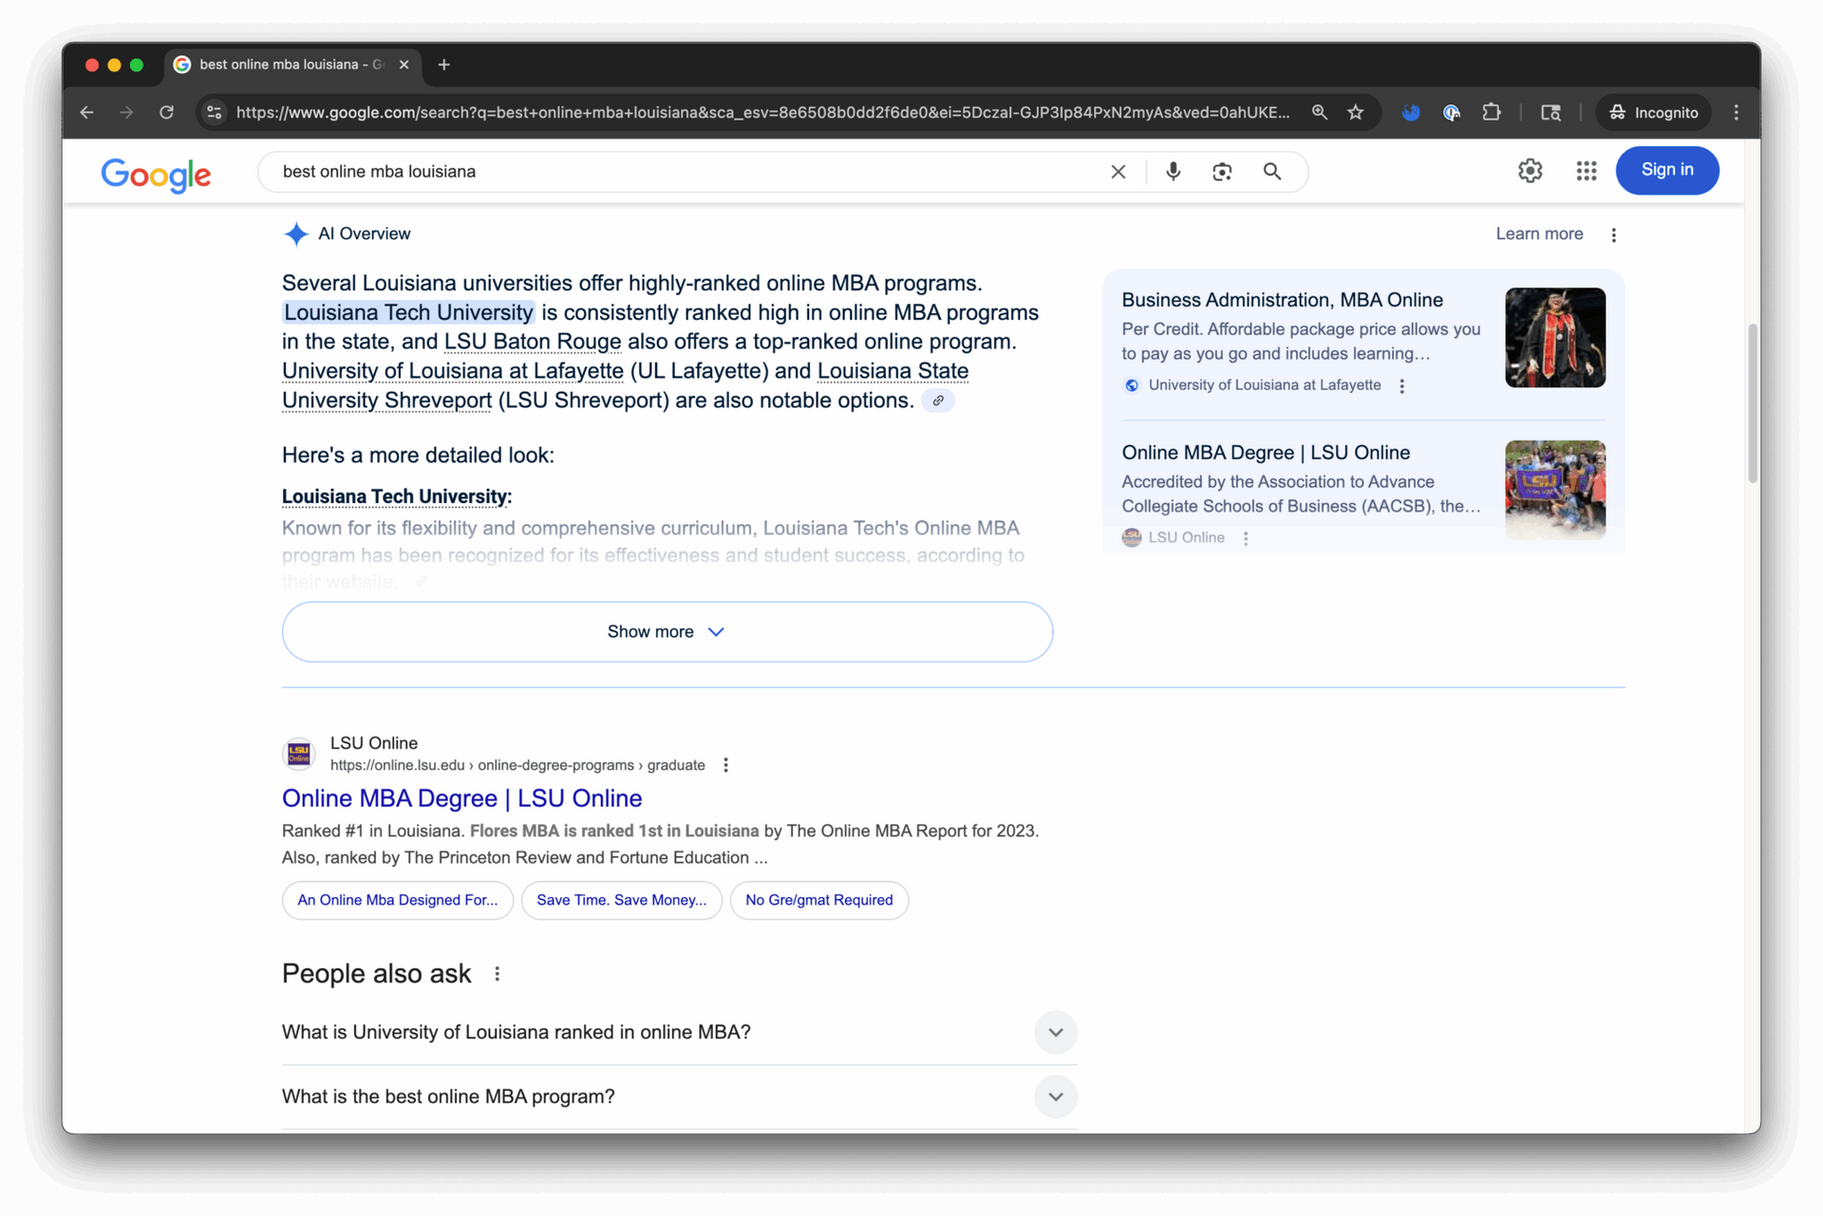Screen dimensions: 1823x1216
Task: Open Online MBA Degree | LSU Online result title
Action: coord(461,799)
